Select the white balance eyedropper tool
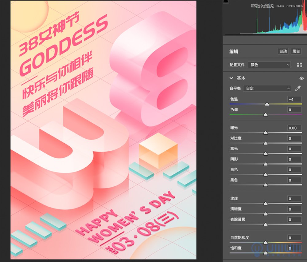This screenshot has height=262, width=307. pyautogui.click(x=297, y=89)
